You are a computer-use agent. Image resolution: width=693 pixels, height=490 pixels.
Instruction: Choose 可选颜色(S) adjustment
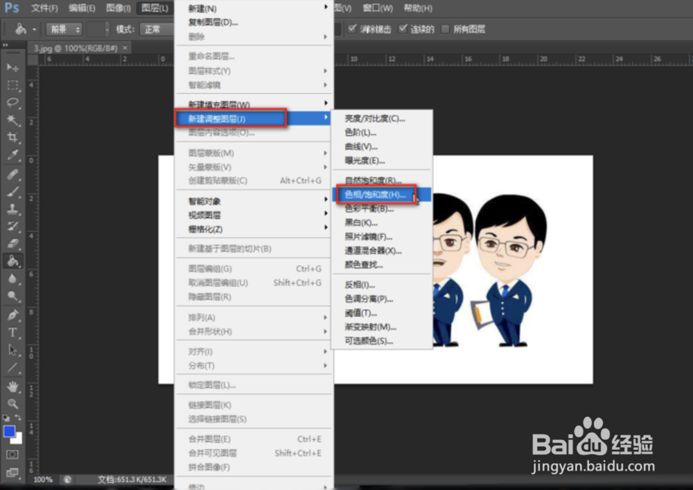[381, 341]
